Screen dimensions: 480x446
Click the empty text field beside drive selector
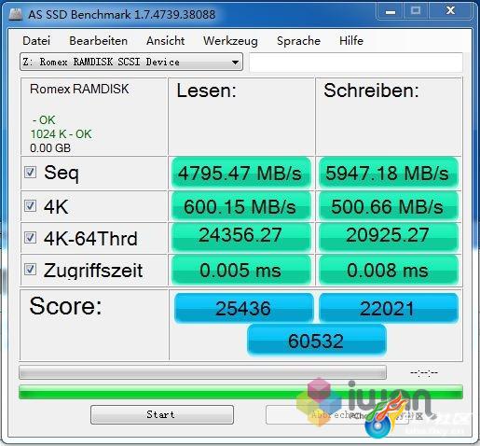[356, 62]
